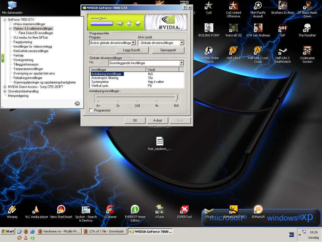Open the Aktiv profil dropdown
322x242 pixels.
coord(182,43)
